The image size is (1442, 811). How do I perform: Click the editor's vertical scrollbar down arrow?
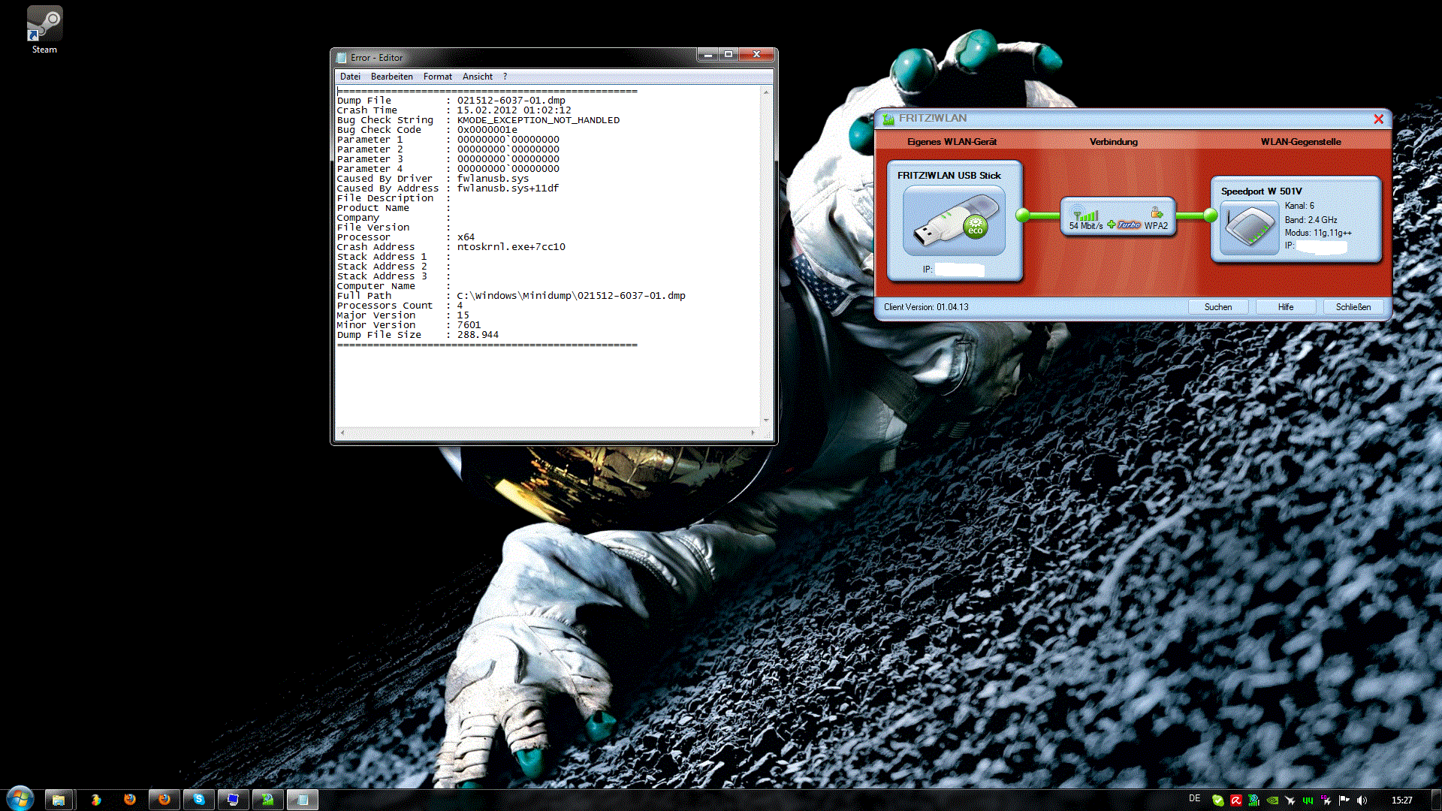click(766, 420)
